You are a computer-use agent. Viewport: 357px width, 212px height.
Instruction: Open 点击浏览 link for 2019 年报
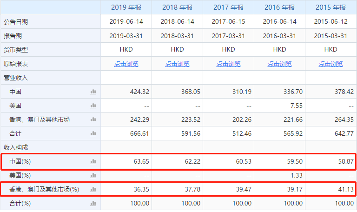(x=126, y=64)
